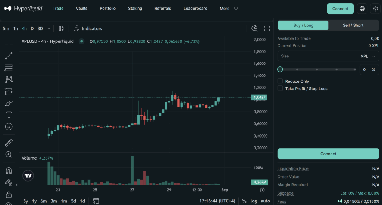
Task: Open the Trade tab
Action: coord(58,9)
